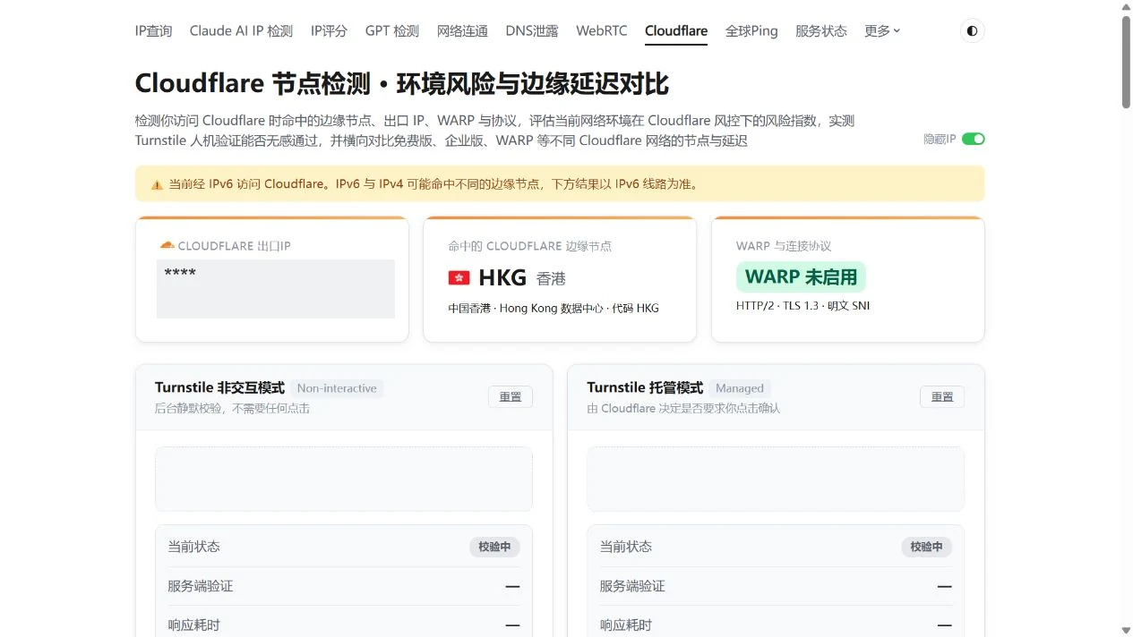Click 重置 for Turnstile 非交互模式

[x=511, y=396]
